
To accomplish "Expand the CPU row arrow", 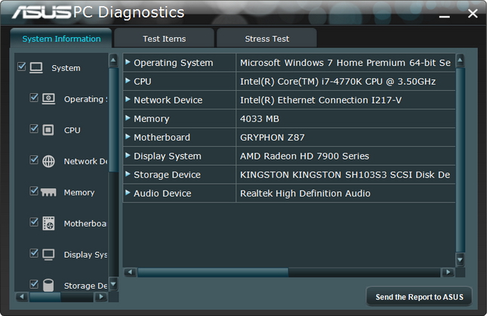I will pyautogui.click(x=128, y=81).
